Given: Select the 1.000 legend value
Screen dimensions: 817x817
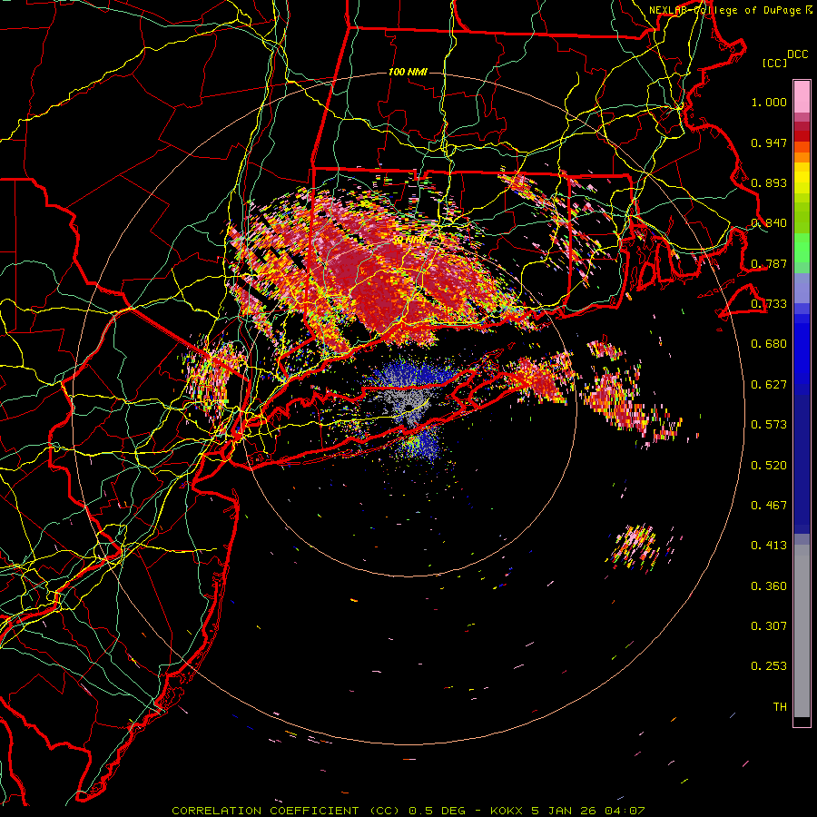Looking at the screenshot, I should [769, 102].
